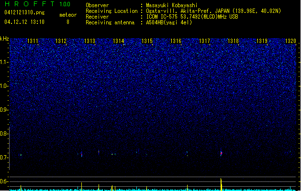301x191 pixels.
Task: Click the 1319 time marker
Action: tap(262, 41)
